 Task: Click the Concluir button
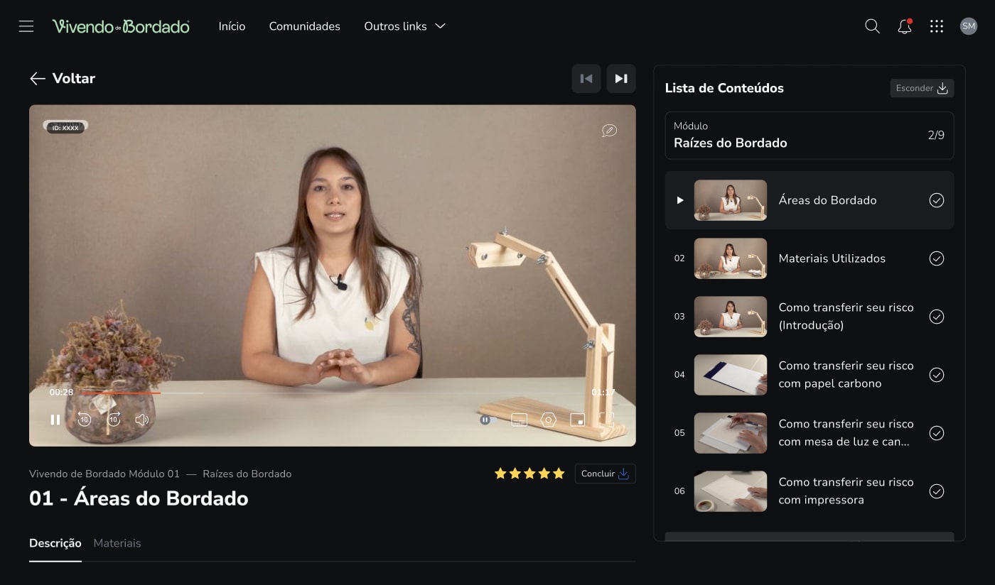(605, 474)
